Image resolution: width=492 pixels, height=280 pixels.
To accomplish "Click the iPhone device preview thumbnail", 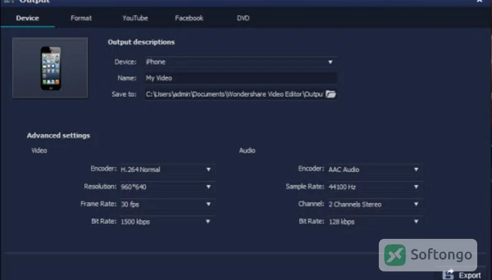I will click(x=50, y=68).
